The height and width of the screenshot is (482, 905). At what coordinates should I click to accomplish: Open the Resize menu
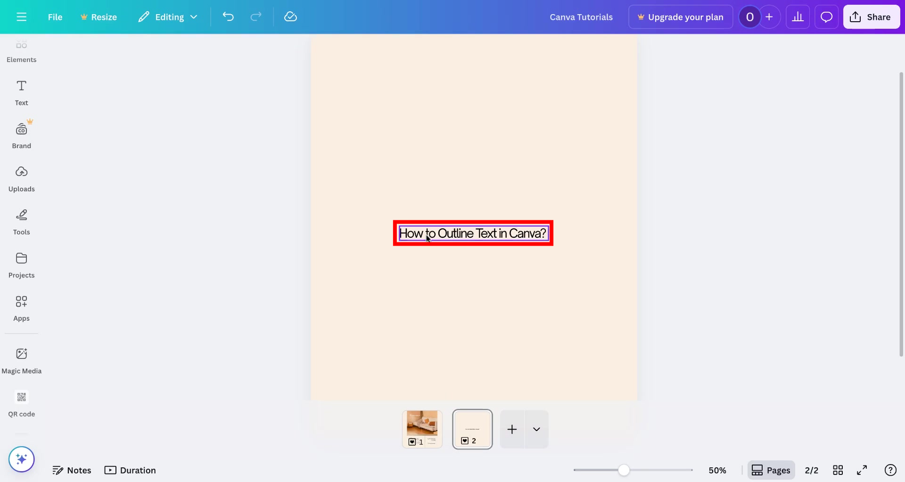[x=99, y=17]
